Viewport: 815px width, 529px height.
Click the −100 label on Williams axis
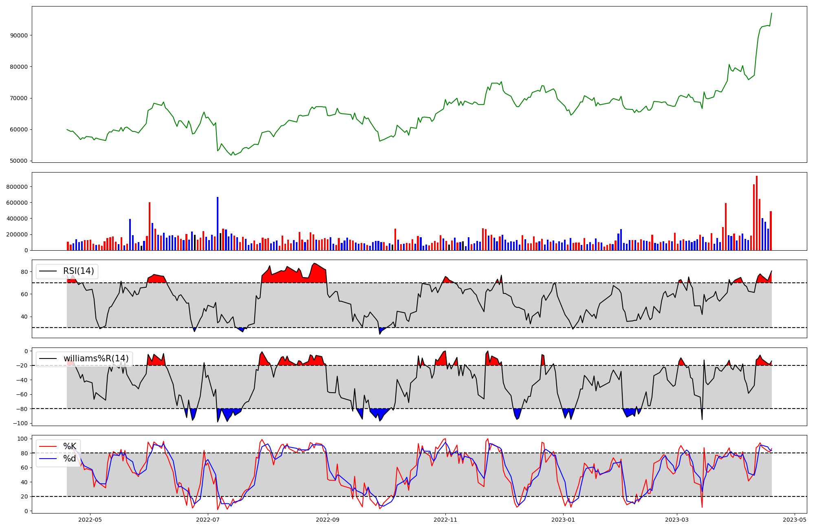tap(20, 423)
